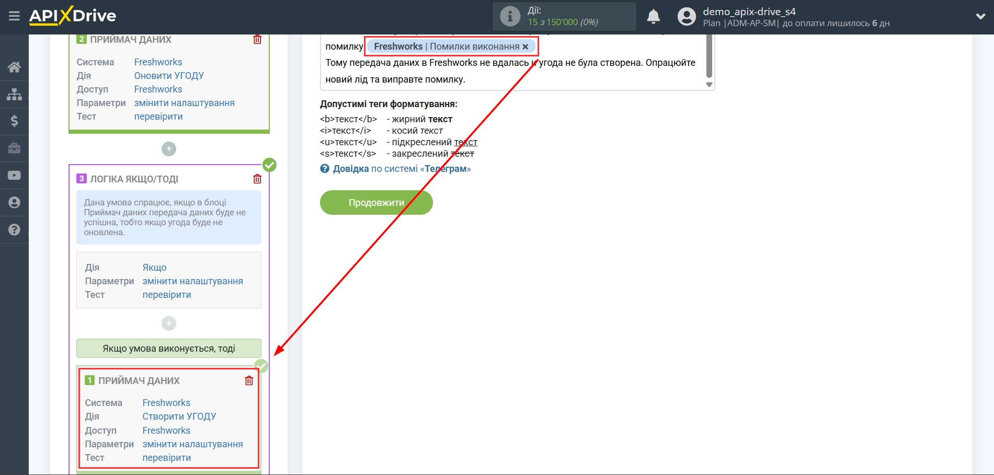The image size is (994, 475).
Task: Click the green checkmark on the logic block
Action: (269, 165)
